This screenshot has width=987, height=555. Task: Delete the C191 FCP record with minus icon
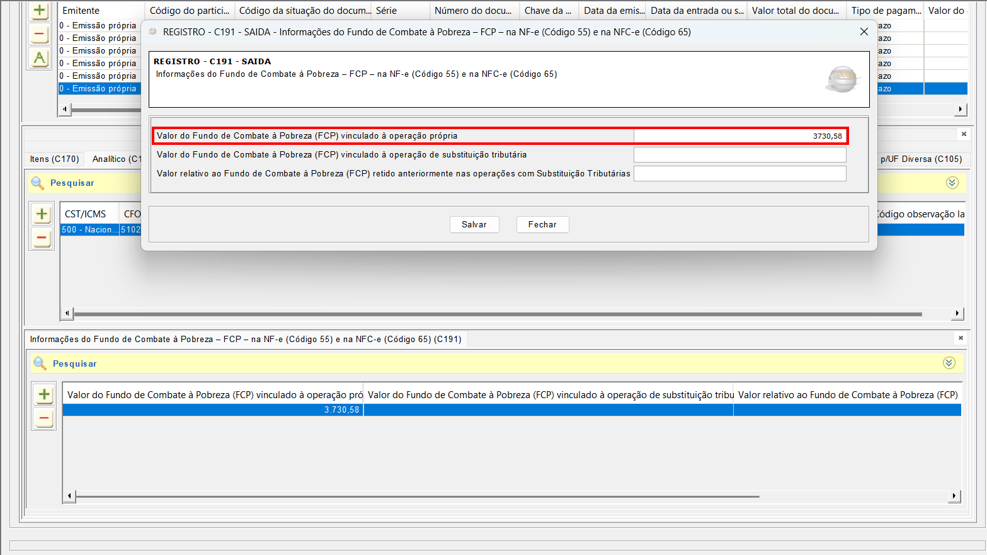tap(44, 418)
